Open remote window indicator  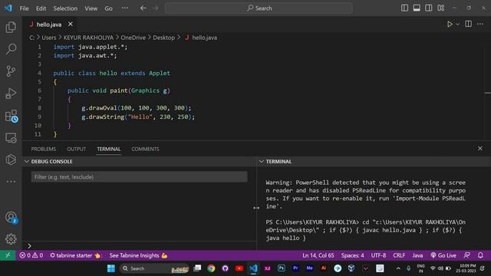tap(8, 255)
